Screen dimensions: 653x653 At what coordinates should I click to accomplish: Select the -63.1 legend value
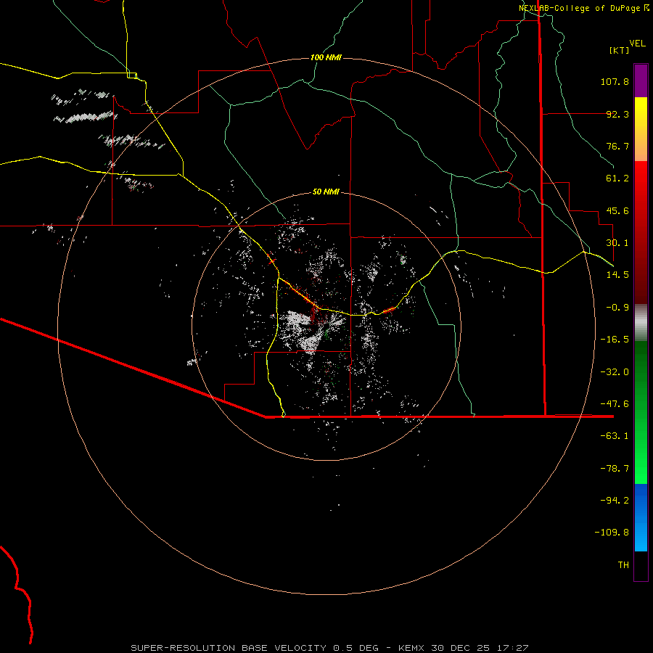[615, 436]
